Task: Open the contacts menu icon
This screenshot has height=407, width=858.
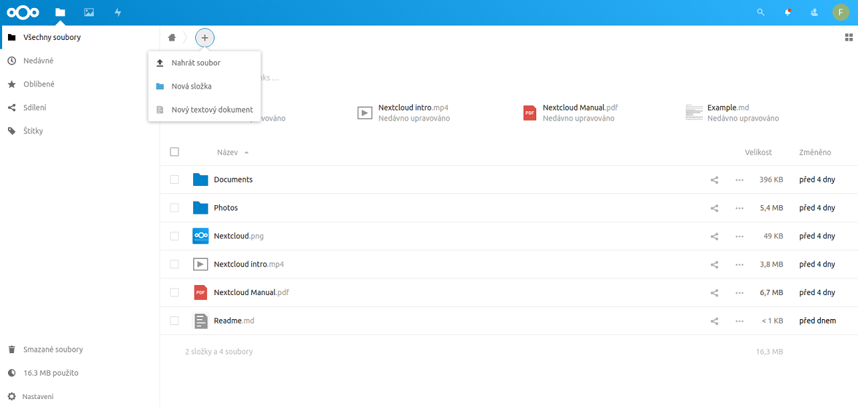Action: point(814,12)
